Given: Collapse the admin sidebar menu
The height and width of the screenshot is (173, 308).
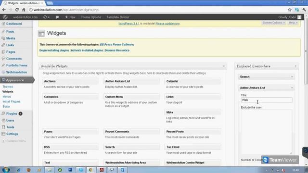Looking at the screenshot, I should (14, 141).
